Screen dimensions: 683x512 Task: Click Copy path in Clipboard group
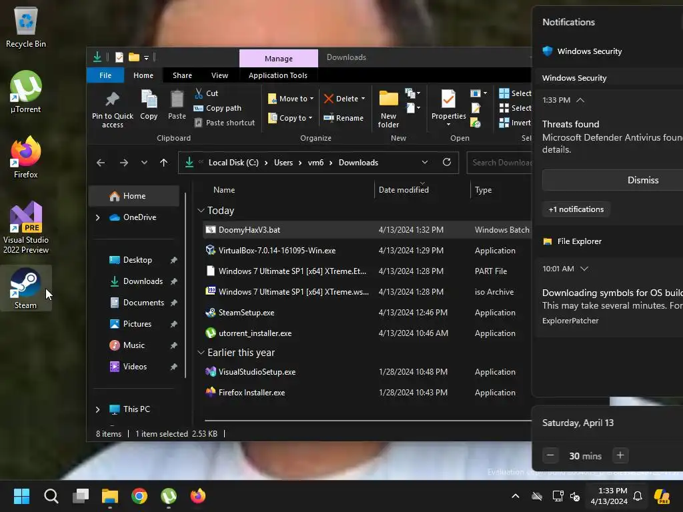[217, 108]
